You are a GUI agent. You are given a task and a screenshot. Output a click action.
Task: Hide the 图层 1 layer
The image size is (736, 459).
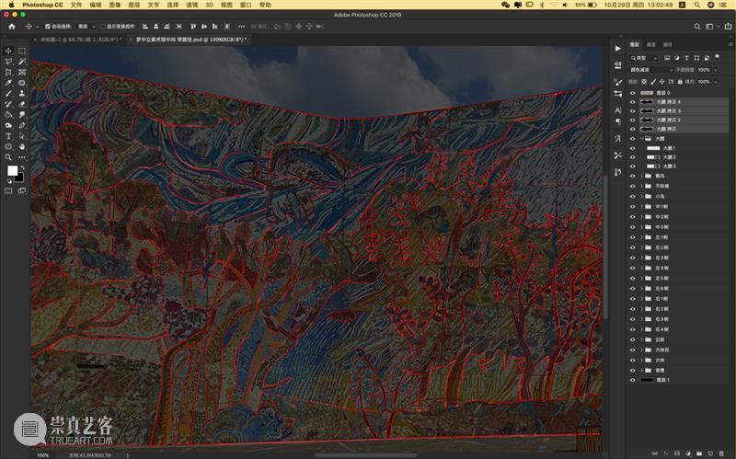pyautogui.click(x=632, y=380)
